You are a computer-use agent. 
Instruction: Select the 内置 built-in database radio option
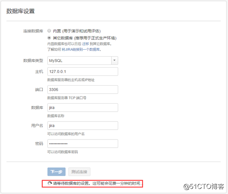pyautogui.click(x=49, y=31)
